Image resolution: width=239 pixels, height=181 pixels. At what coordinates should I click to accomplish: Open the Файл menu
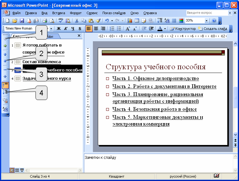16,13
